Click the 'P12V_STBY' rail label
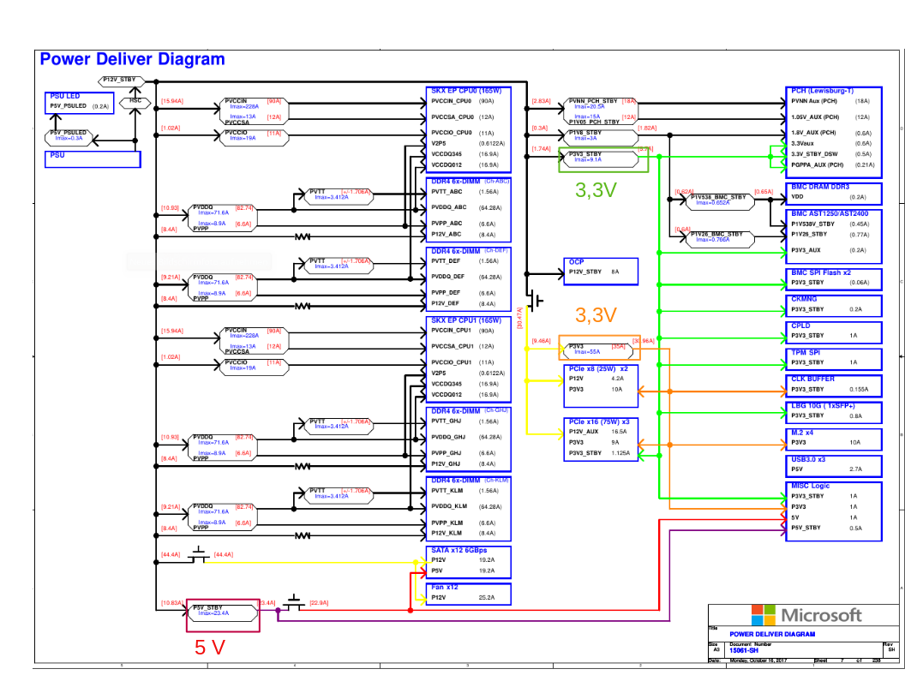The width and height of the screenshot is (905, 699). (x=119, y=80)
